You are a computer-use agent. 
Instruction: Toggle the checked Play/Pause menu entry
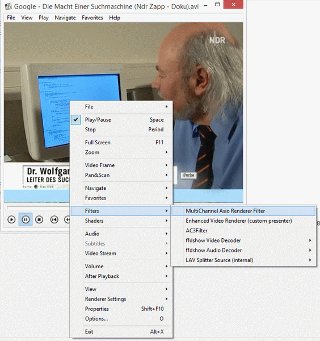click(x=121, y=120)
